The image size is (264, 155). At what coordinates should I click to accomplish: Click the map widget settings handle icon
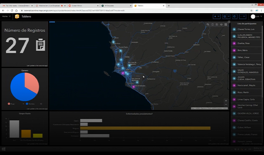tap(229, 22)
